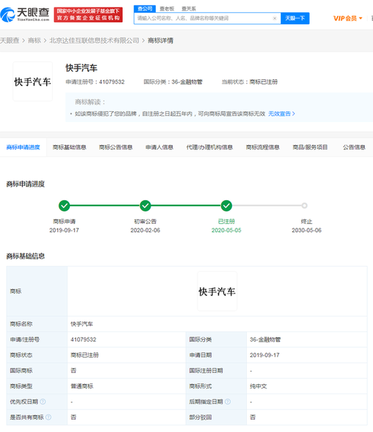
Task: Click the green 已注册 checkmark step
Action: tap(227, 205)
